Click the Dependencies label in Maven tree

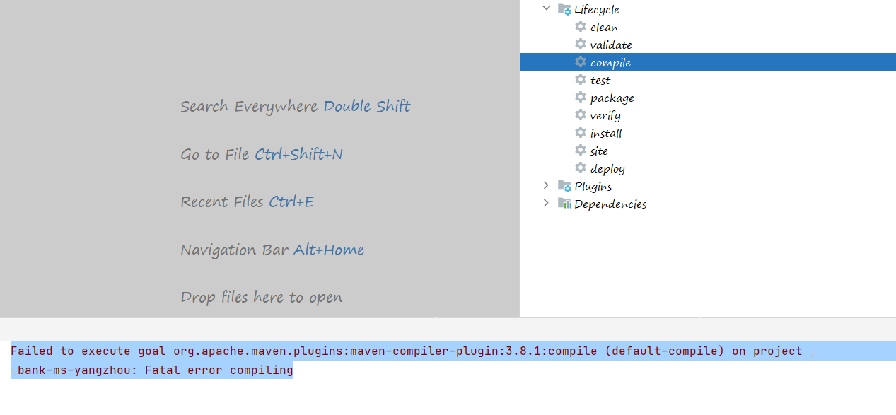click(610, 204)
